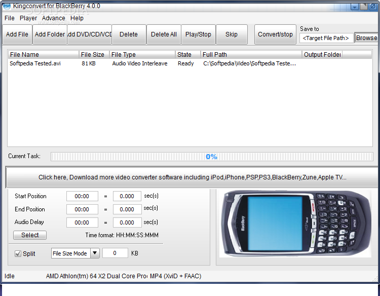Image resolution: width=380 pixels, height=296 pixels.
Task: Open the Help menu
Action: coord(77,18)
